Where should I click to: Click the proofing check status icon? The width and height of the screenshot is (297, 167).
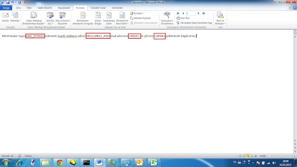coord(19,156)
